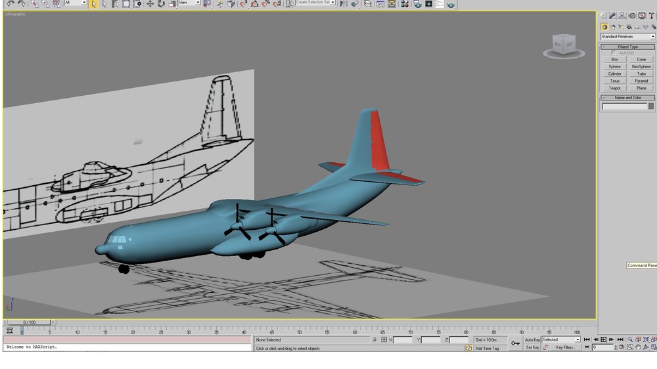The width and height of the screenshot is (657, 369).
Task: Click the X coordinate input field
Action: (403, 339)
